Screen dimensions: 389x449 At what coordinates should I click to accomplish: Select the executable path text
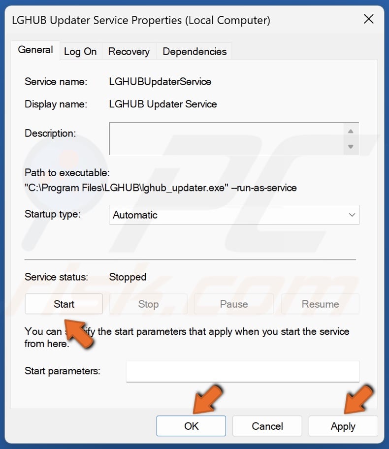pyautogui.click(x=160, y=188)
